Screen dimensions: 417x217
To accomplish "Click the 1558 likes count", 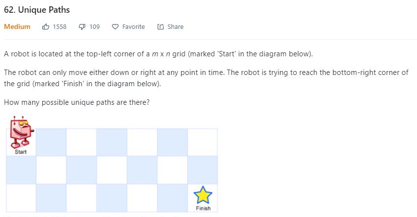I will pos(59,26).
